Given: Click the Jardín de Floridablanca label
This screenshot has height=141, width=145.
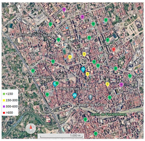Looking at the screenshot, I should 108,114.
